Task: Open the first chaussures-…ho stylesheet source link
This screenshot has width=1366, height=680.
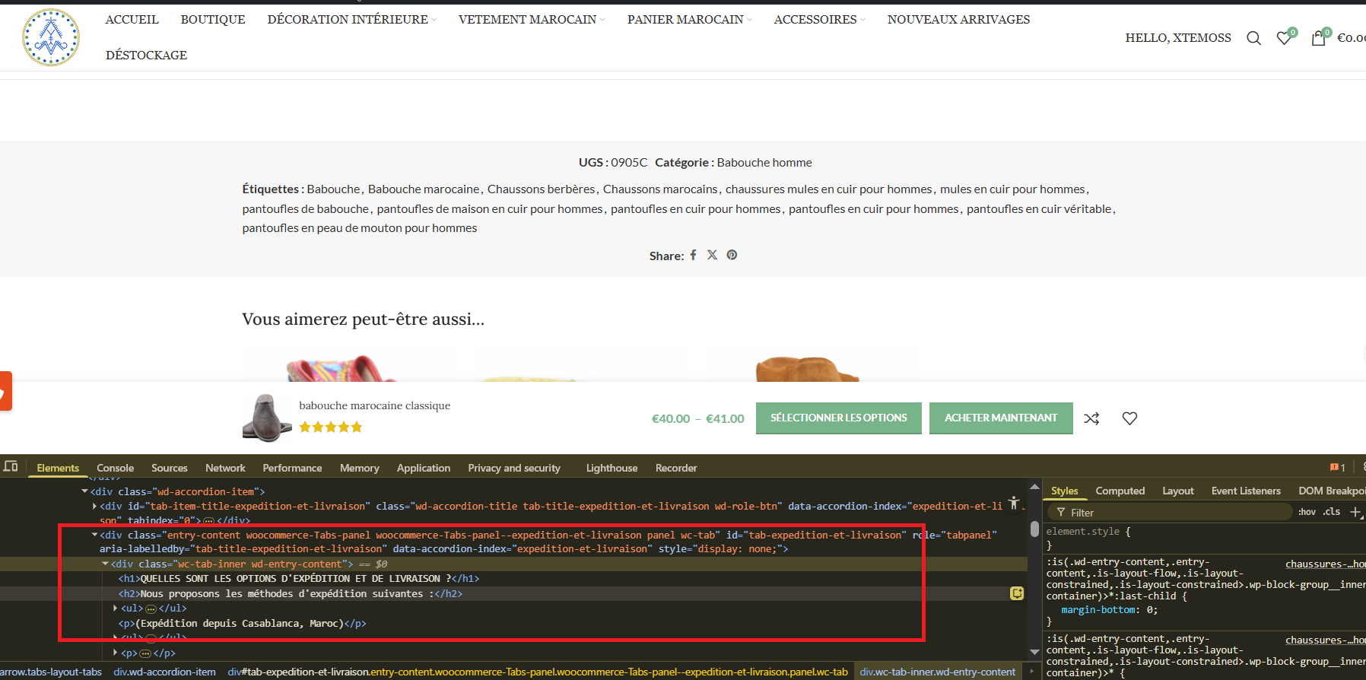Action: [1325, 564]
